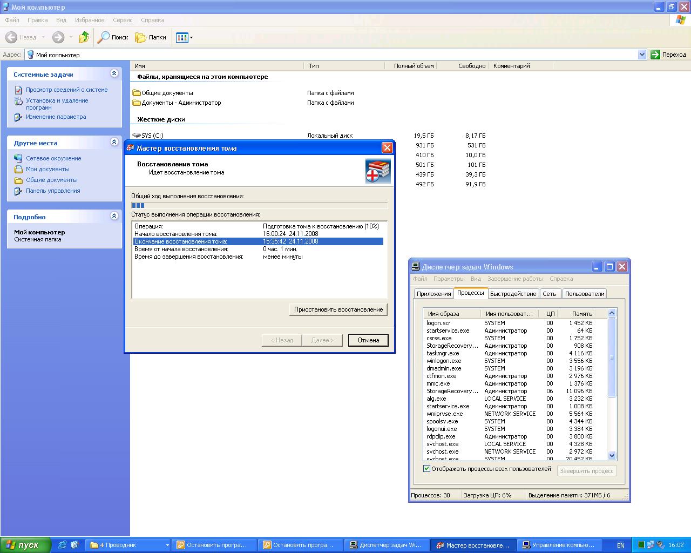
Task: Click Приостановить восстановление button
Action: 338,309
